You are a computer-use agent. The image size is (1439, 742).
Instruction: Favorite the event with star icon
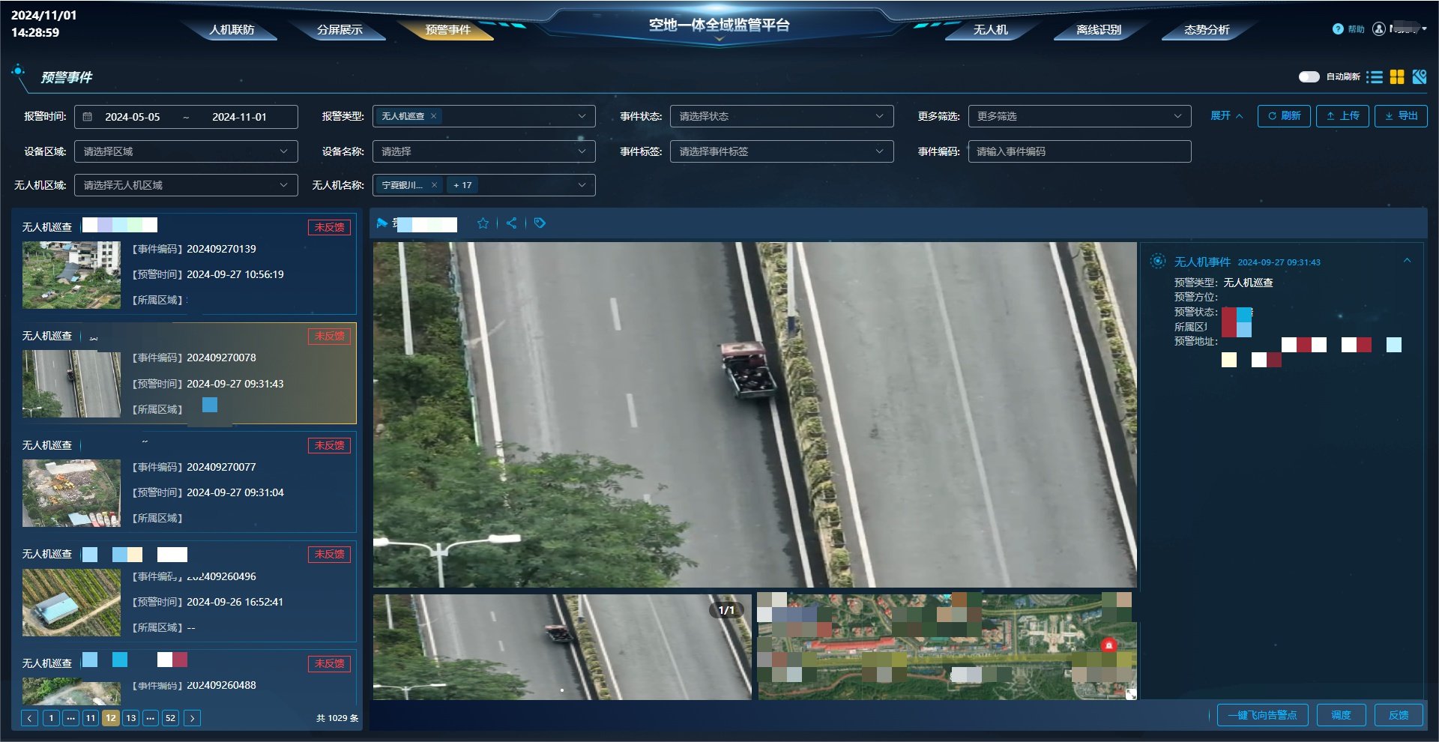483,223
